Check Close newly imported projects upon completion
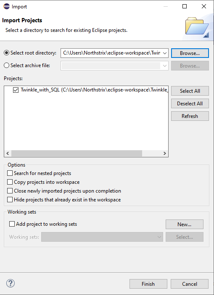214x295 pixels. 10,191
